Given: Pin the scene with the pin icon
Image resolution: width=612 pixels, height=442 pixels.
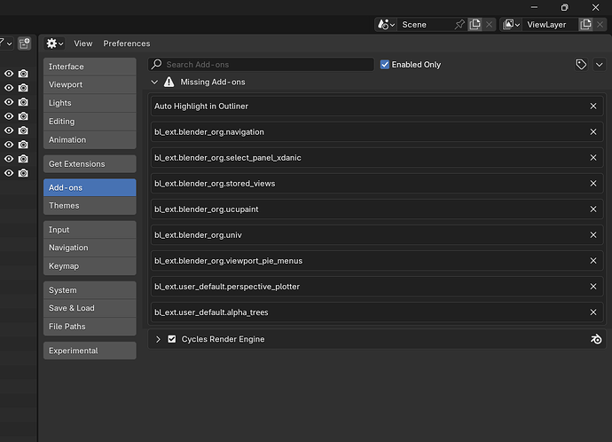Looking at the screenshot, I should tap(459, 25).
